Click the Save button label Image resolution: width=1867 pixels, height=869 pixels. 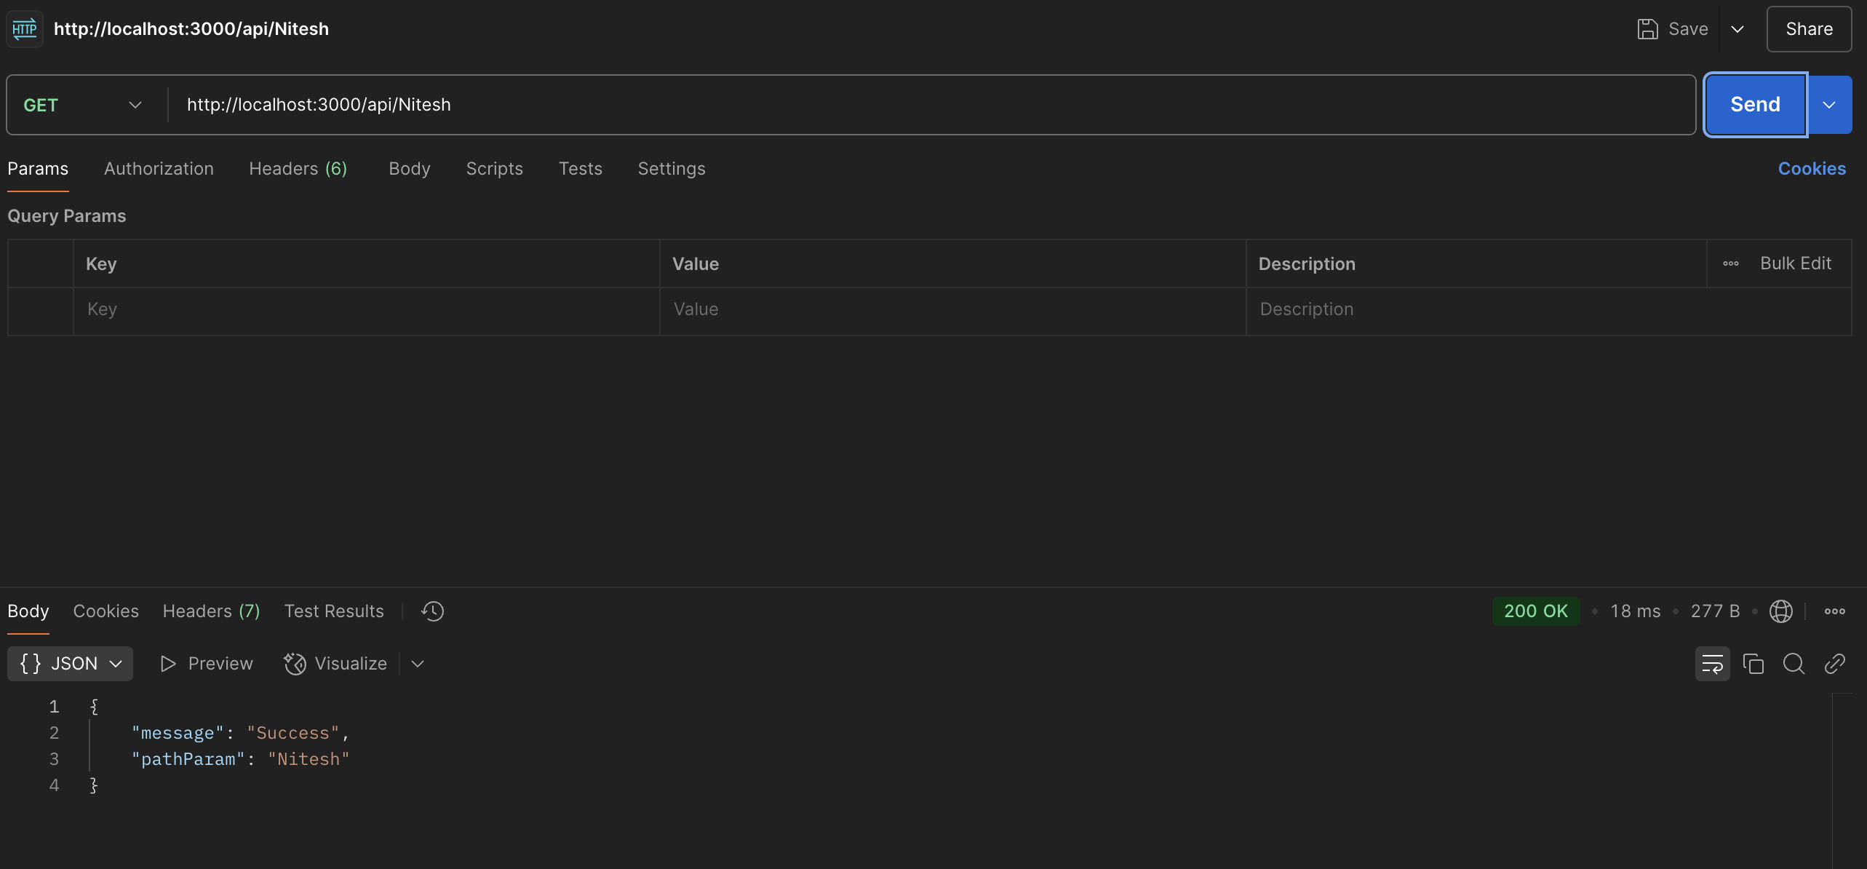coord(1688,29)
